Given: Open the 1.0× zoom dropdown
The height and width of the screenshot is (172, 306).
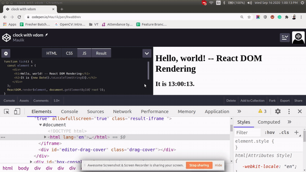Looking at the screenshot, I should tap(56, 101).
